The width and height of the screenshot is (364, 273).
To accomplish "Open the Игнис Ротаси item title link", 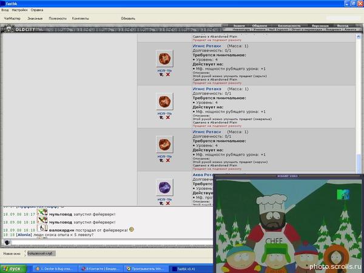I will pyautogui.click(x=207, y=132).
